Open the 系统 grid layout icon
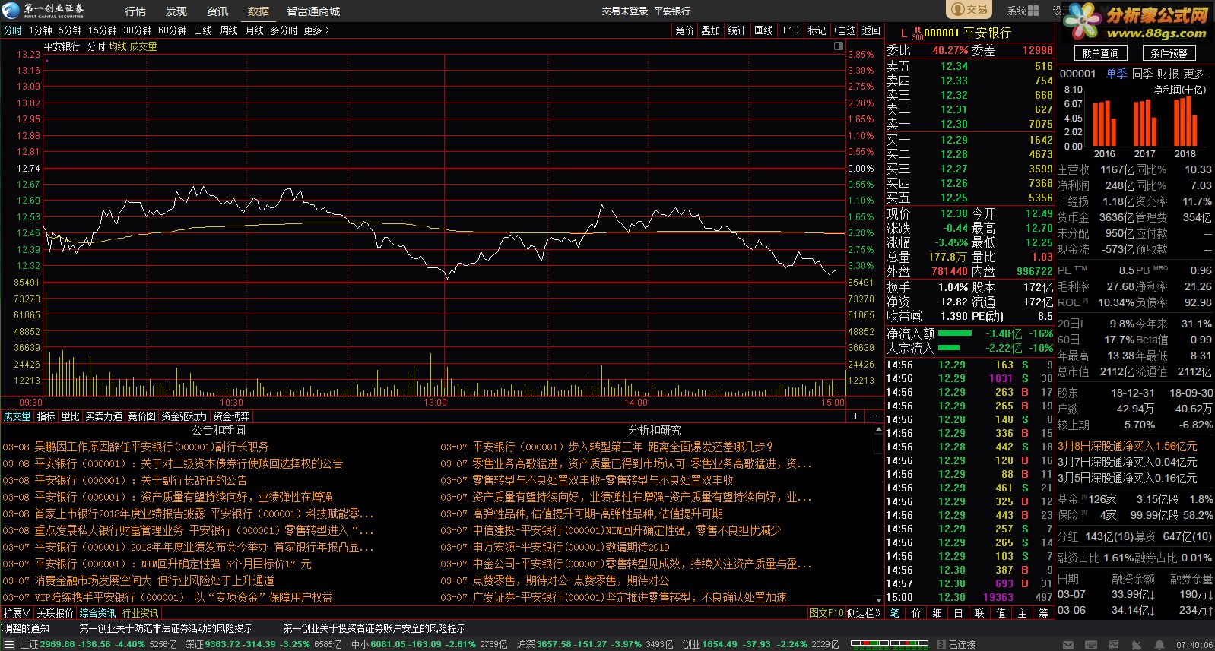1215x651 pixels. point(1033,11)
